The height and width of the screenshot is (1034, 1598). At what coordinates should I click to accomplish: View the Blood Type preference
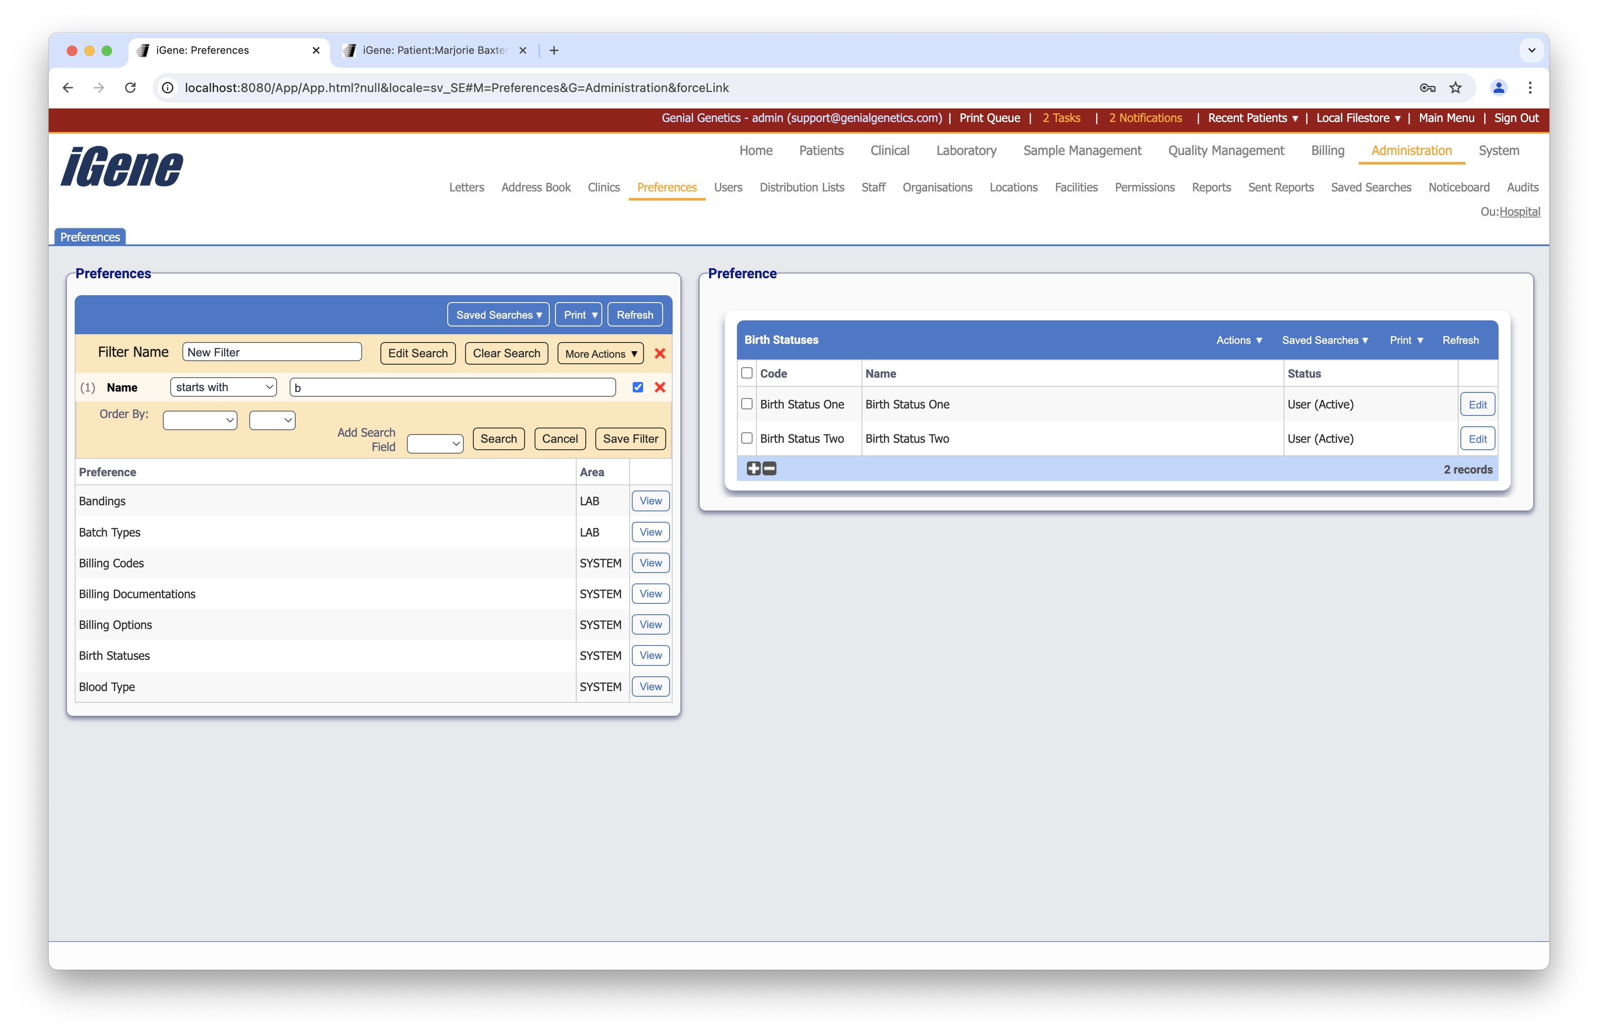pyautogui.click(x=650, y=686)
